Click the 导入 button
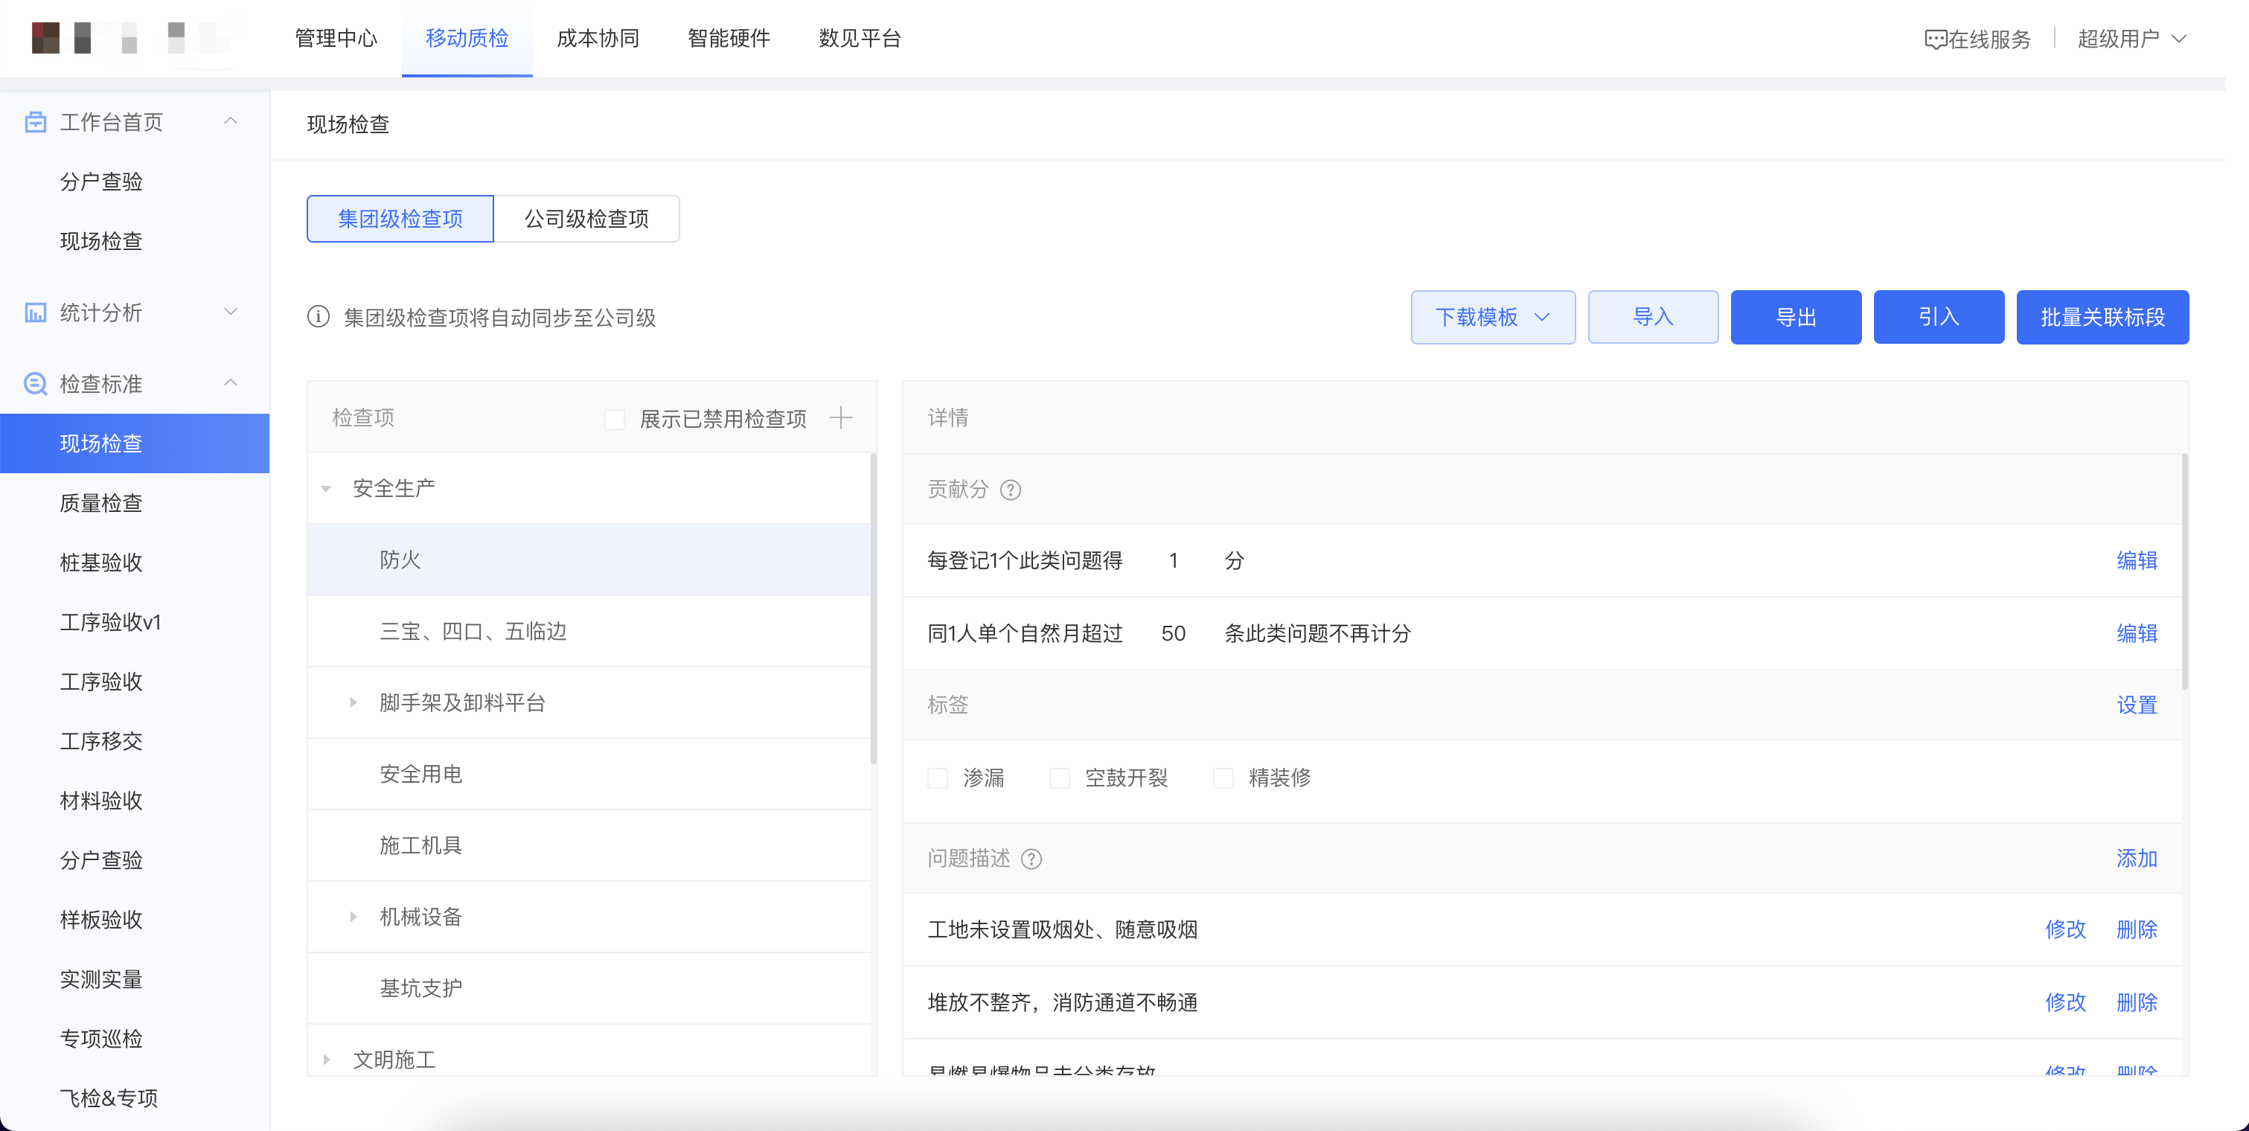Screen dimensions: 2249x1131 (x=1653, y=317)
